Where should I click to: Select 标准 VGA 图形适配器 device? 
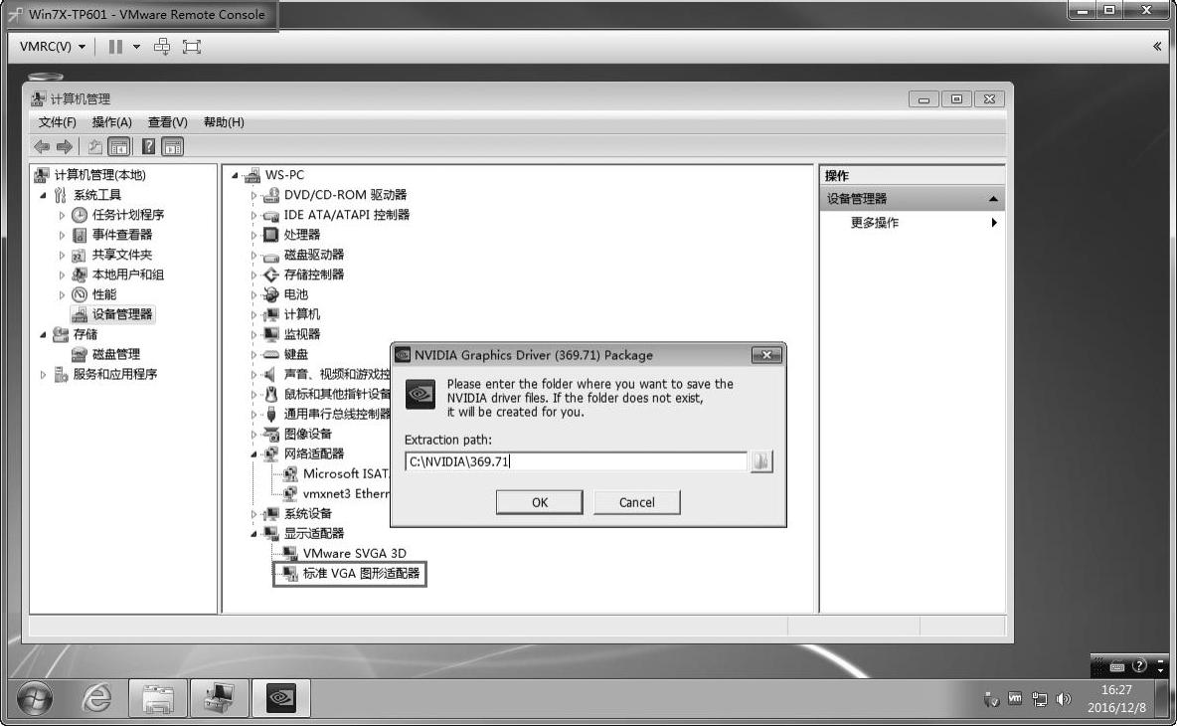coord(361,574)
